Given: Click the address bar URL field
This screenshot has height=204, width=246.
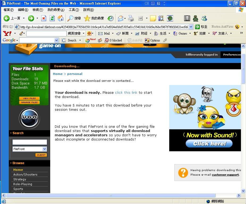Looking at the screenshot, I should coord(104,27).
